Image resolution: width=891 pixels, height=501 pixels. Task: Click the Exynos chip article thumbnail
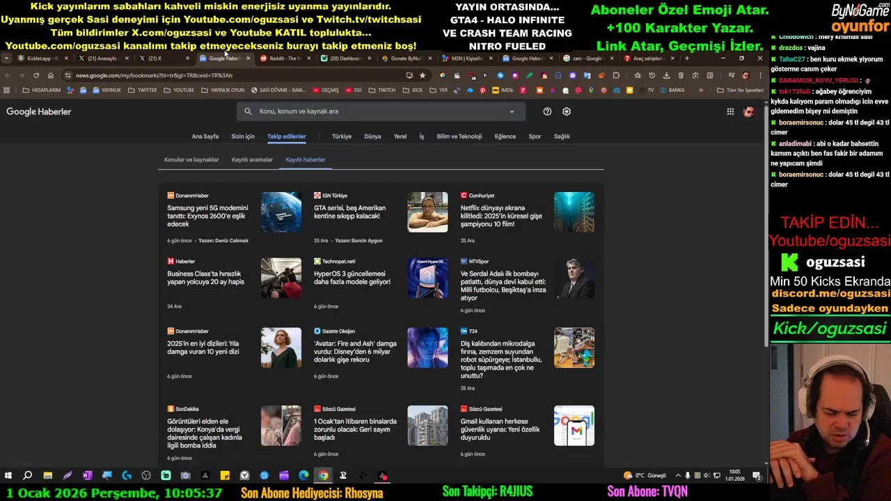[x=281, y=212]
